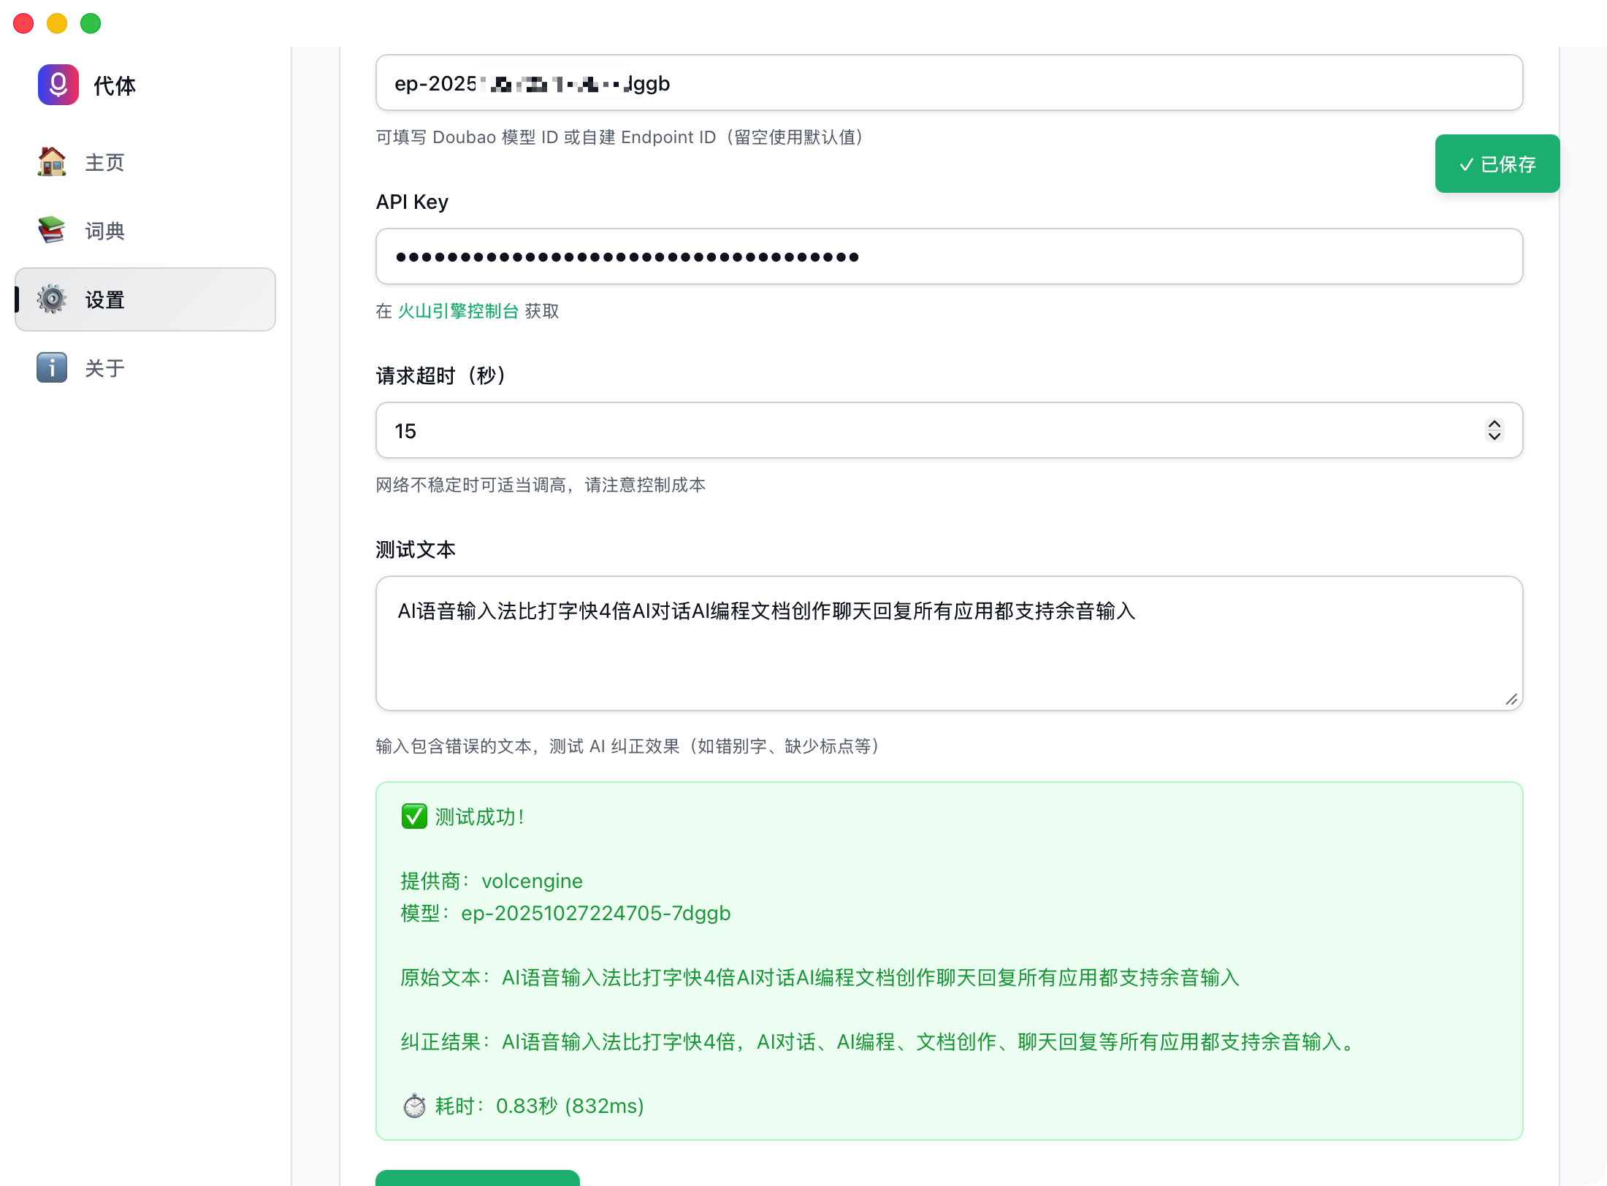Open the 主页 sidebar page
Screen dimensions: 1607x1186
point(105,162)
